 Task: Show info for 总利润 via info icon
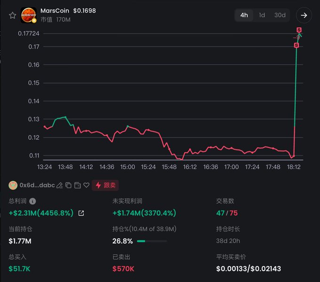click(32, 201)
